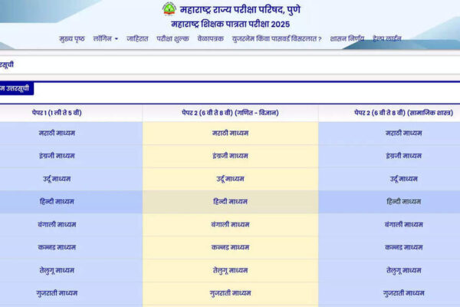Click the पेपर 2 सामाजिक शास्त्र header
460x307 pixels.
pos(404,113)
